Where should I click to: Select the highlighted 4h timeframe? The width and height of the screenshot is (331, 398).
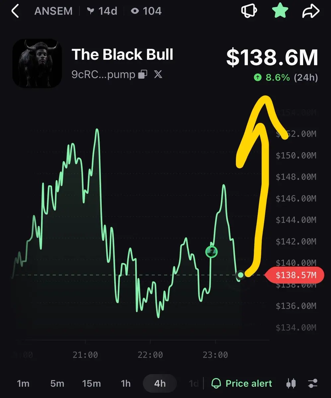160,384
